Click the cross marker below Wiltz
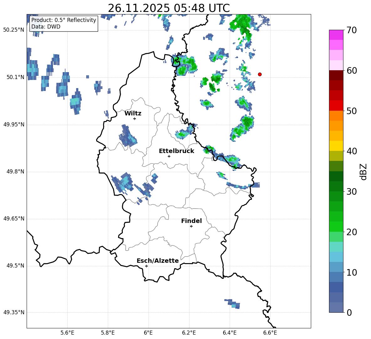Viewport: 371px width, 339px height. [x=135, y=119]
